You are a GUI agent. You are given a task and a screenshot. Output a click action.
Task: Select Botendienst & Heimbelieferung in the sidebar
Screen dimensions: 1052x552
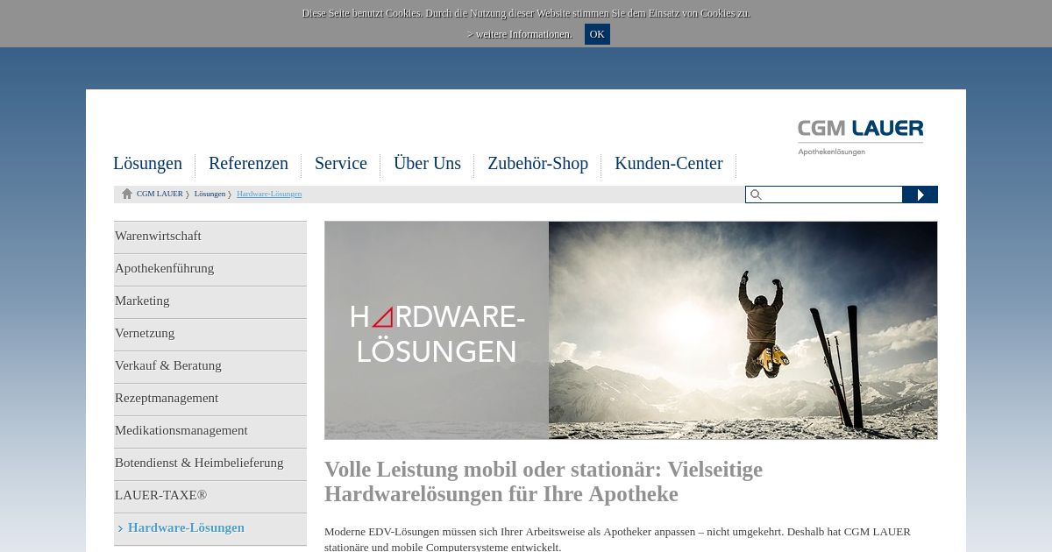[x=210, y=464]
